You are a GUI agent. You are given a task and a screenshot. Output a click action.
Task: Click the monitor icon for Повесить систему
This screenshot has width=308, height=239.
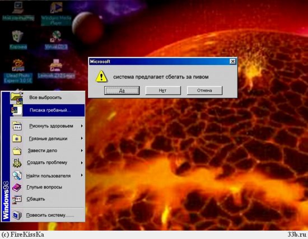coord(17,215)
